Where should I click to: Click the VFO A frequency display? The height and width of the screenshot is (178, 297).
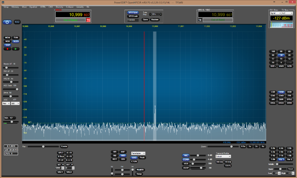(x=73, y=15)
